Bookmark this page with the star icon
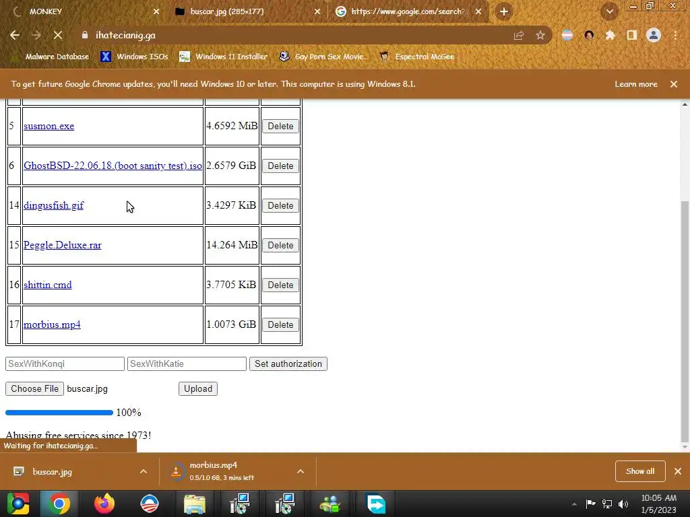 tap(540, 35)
